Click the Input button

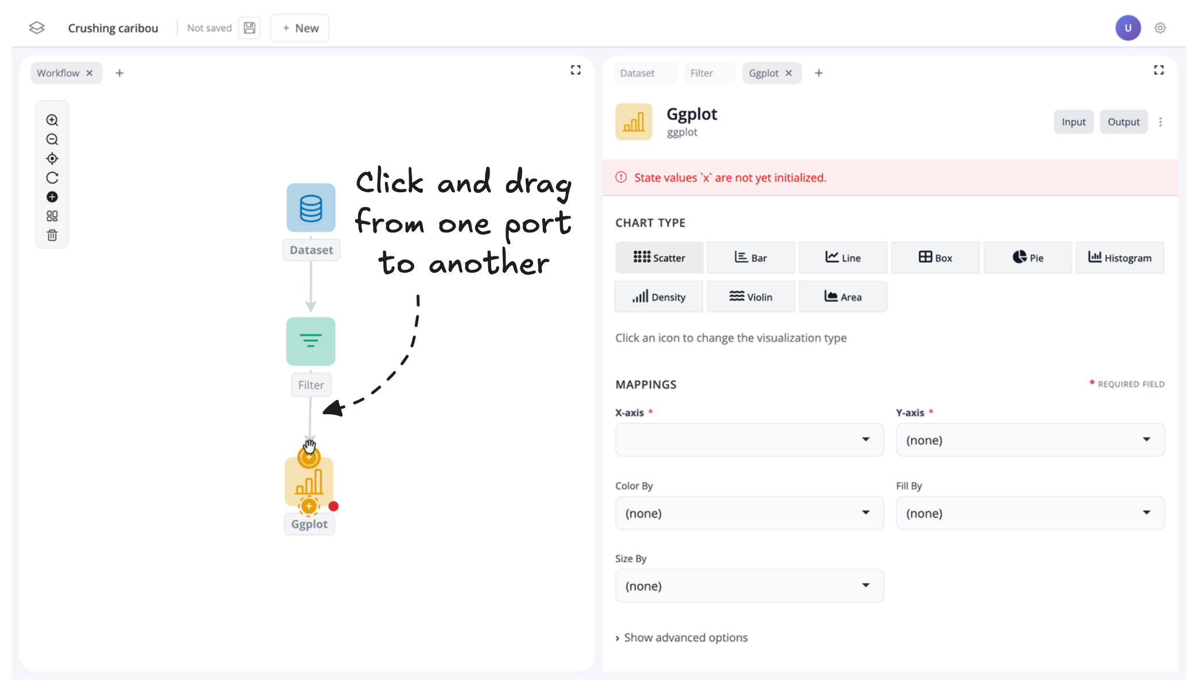[1073, 122]
